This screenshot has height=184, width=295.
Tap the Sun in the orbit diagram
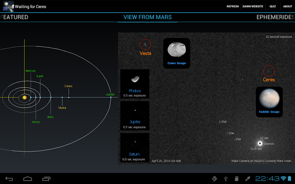[24, 98]
